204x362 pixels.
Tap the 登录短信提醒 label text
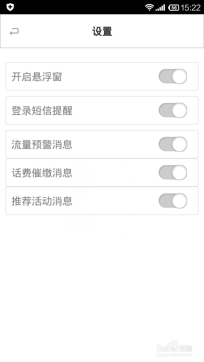pos(42,111)
